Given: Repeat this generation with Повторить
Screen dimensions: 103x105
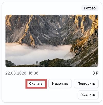Looking at the screenshot, I should (x=86, y=84).
